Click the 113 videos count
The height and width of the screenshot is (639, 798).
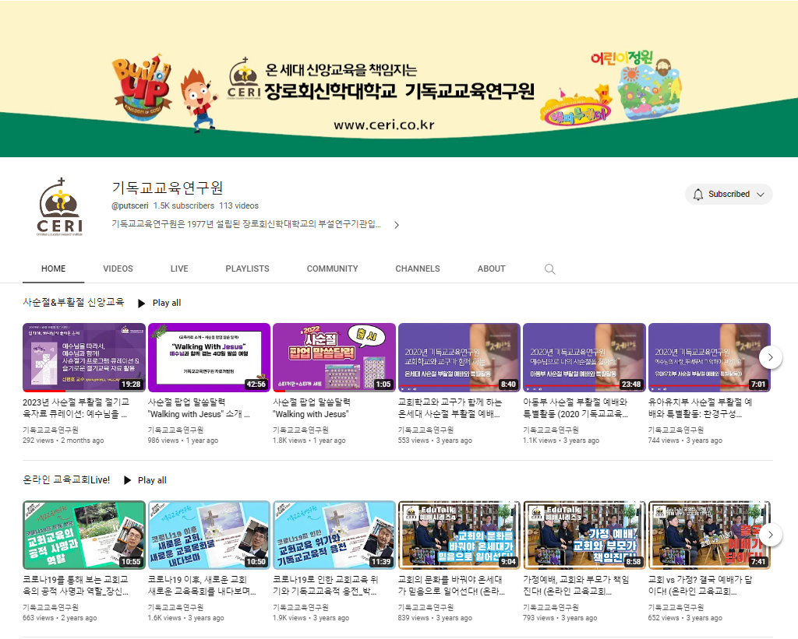pyautogui.click(x=238, y=206)
